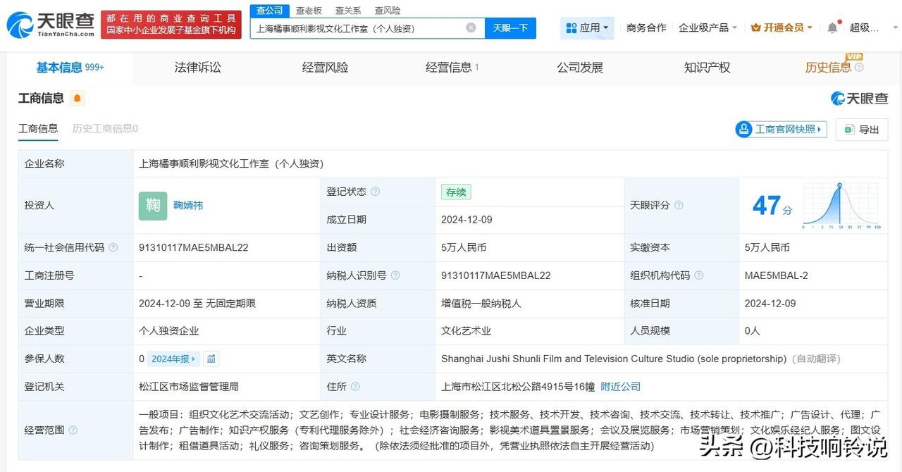The height and width of the screenshot is (472, 902).
Task: Click the crown icon on 开通会员
Action: pos(756,27)
